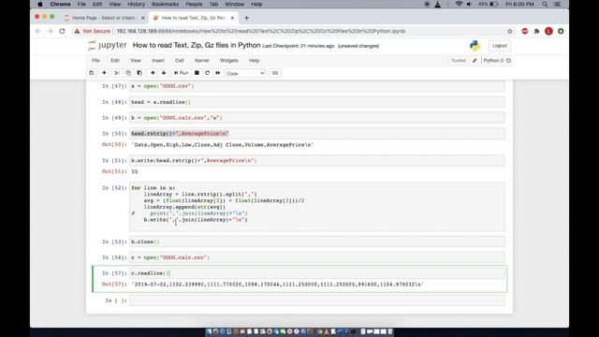Open a new browser tab

[x=246, y=18]
